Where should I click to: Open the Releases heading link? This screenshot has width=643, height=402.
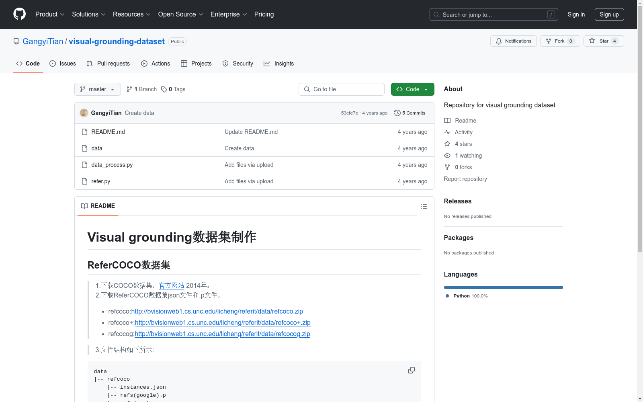(458, 201)
